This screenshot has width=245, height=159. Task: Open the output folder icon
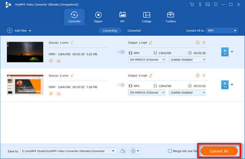(123, 151)
